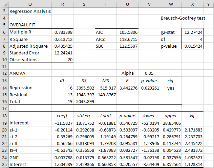Select εi-1 vif value 2.171683
Screen dimensions: 214x168
[193, 130]
